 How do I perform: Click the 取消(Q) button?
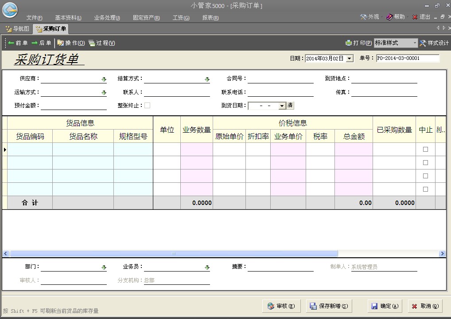[x=425, y=306]
